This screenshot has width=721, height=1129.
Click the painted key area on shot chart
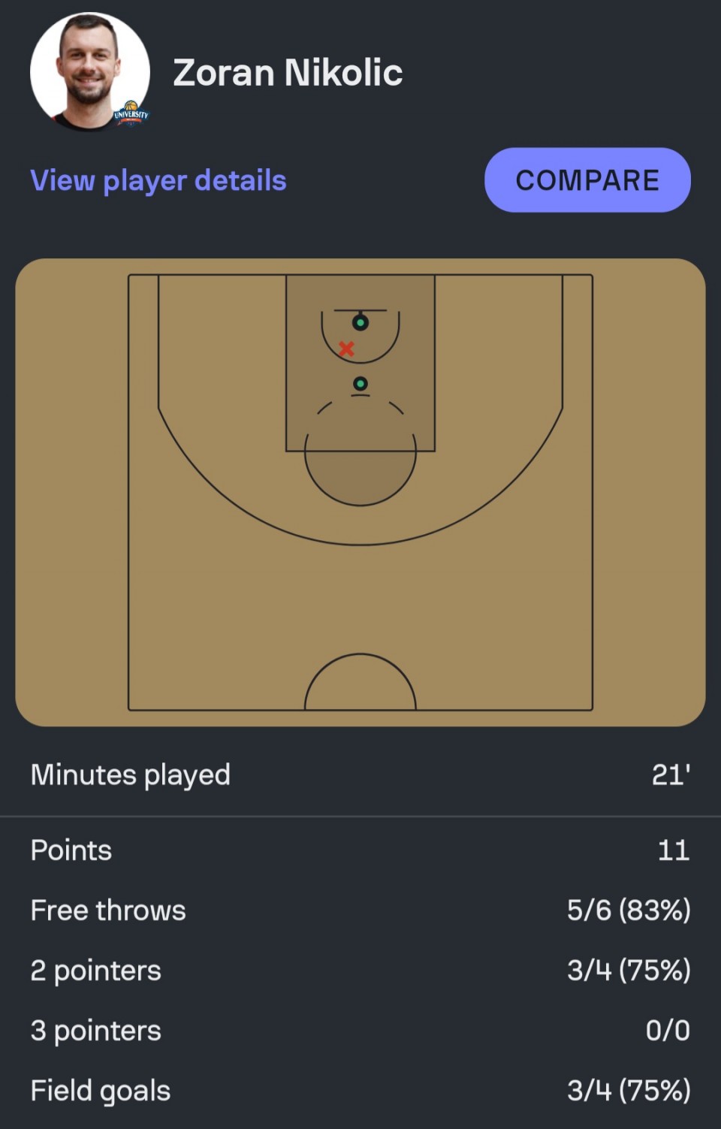(x=360, y=363)
